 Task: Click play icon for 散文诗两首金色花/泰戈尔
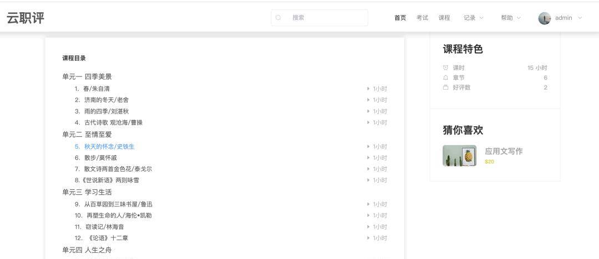coord(368,169)
